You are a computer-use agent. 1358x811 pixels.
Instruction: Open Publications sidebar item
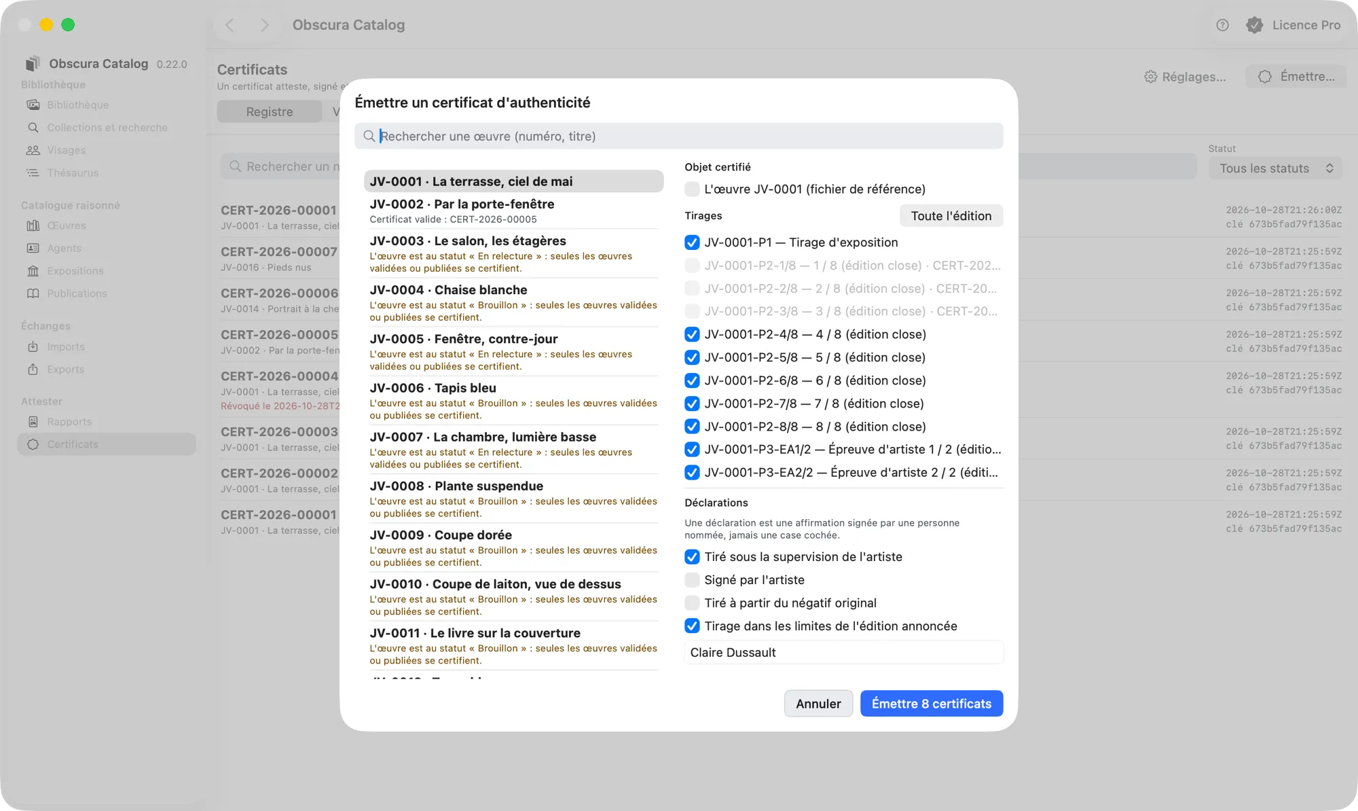pos(77,293)
